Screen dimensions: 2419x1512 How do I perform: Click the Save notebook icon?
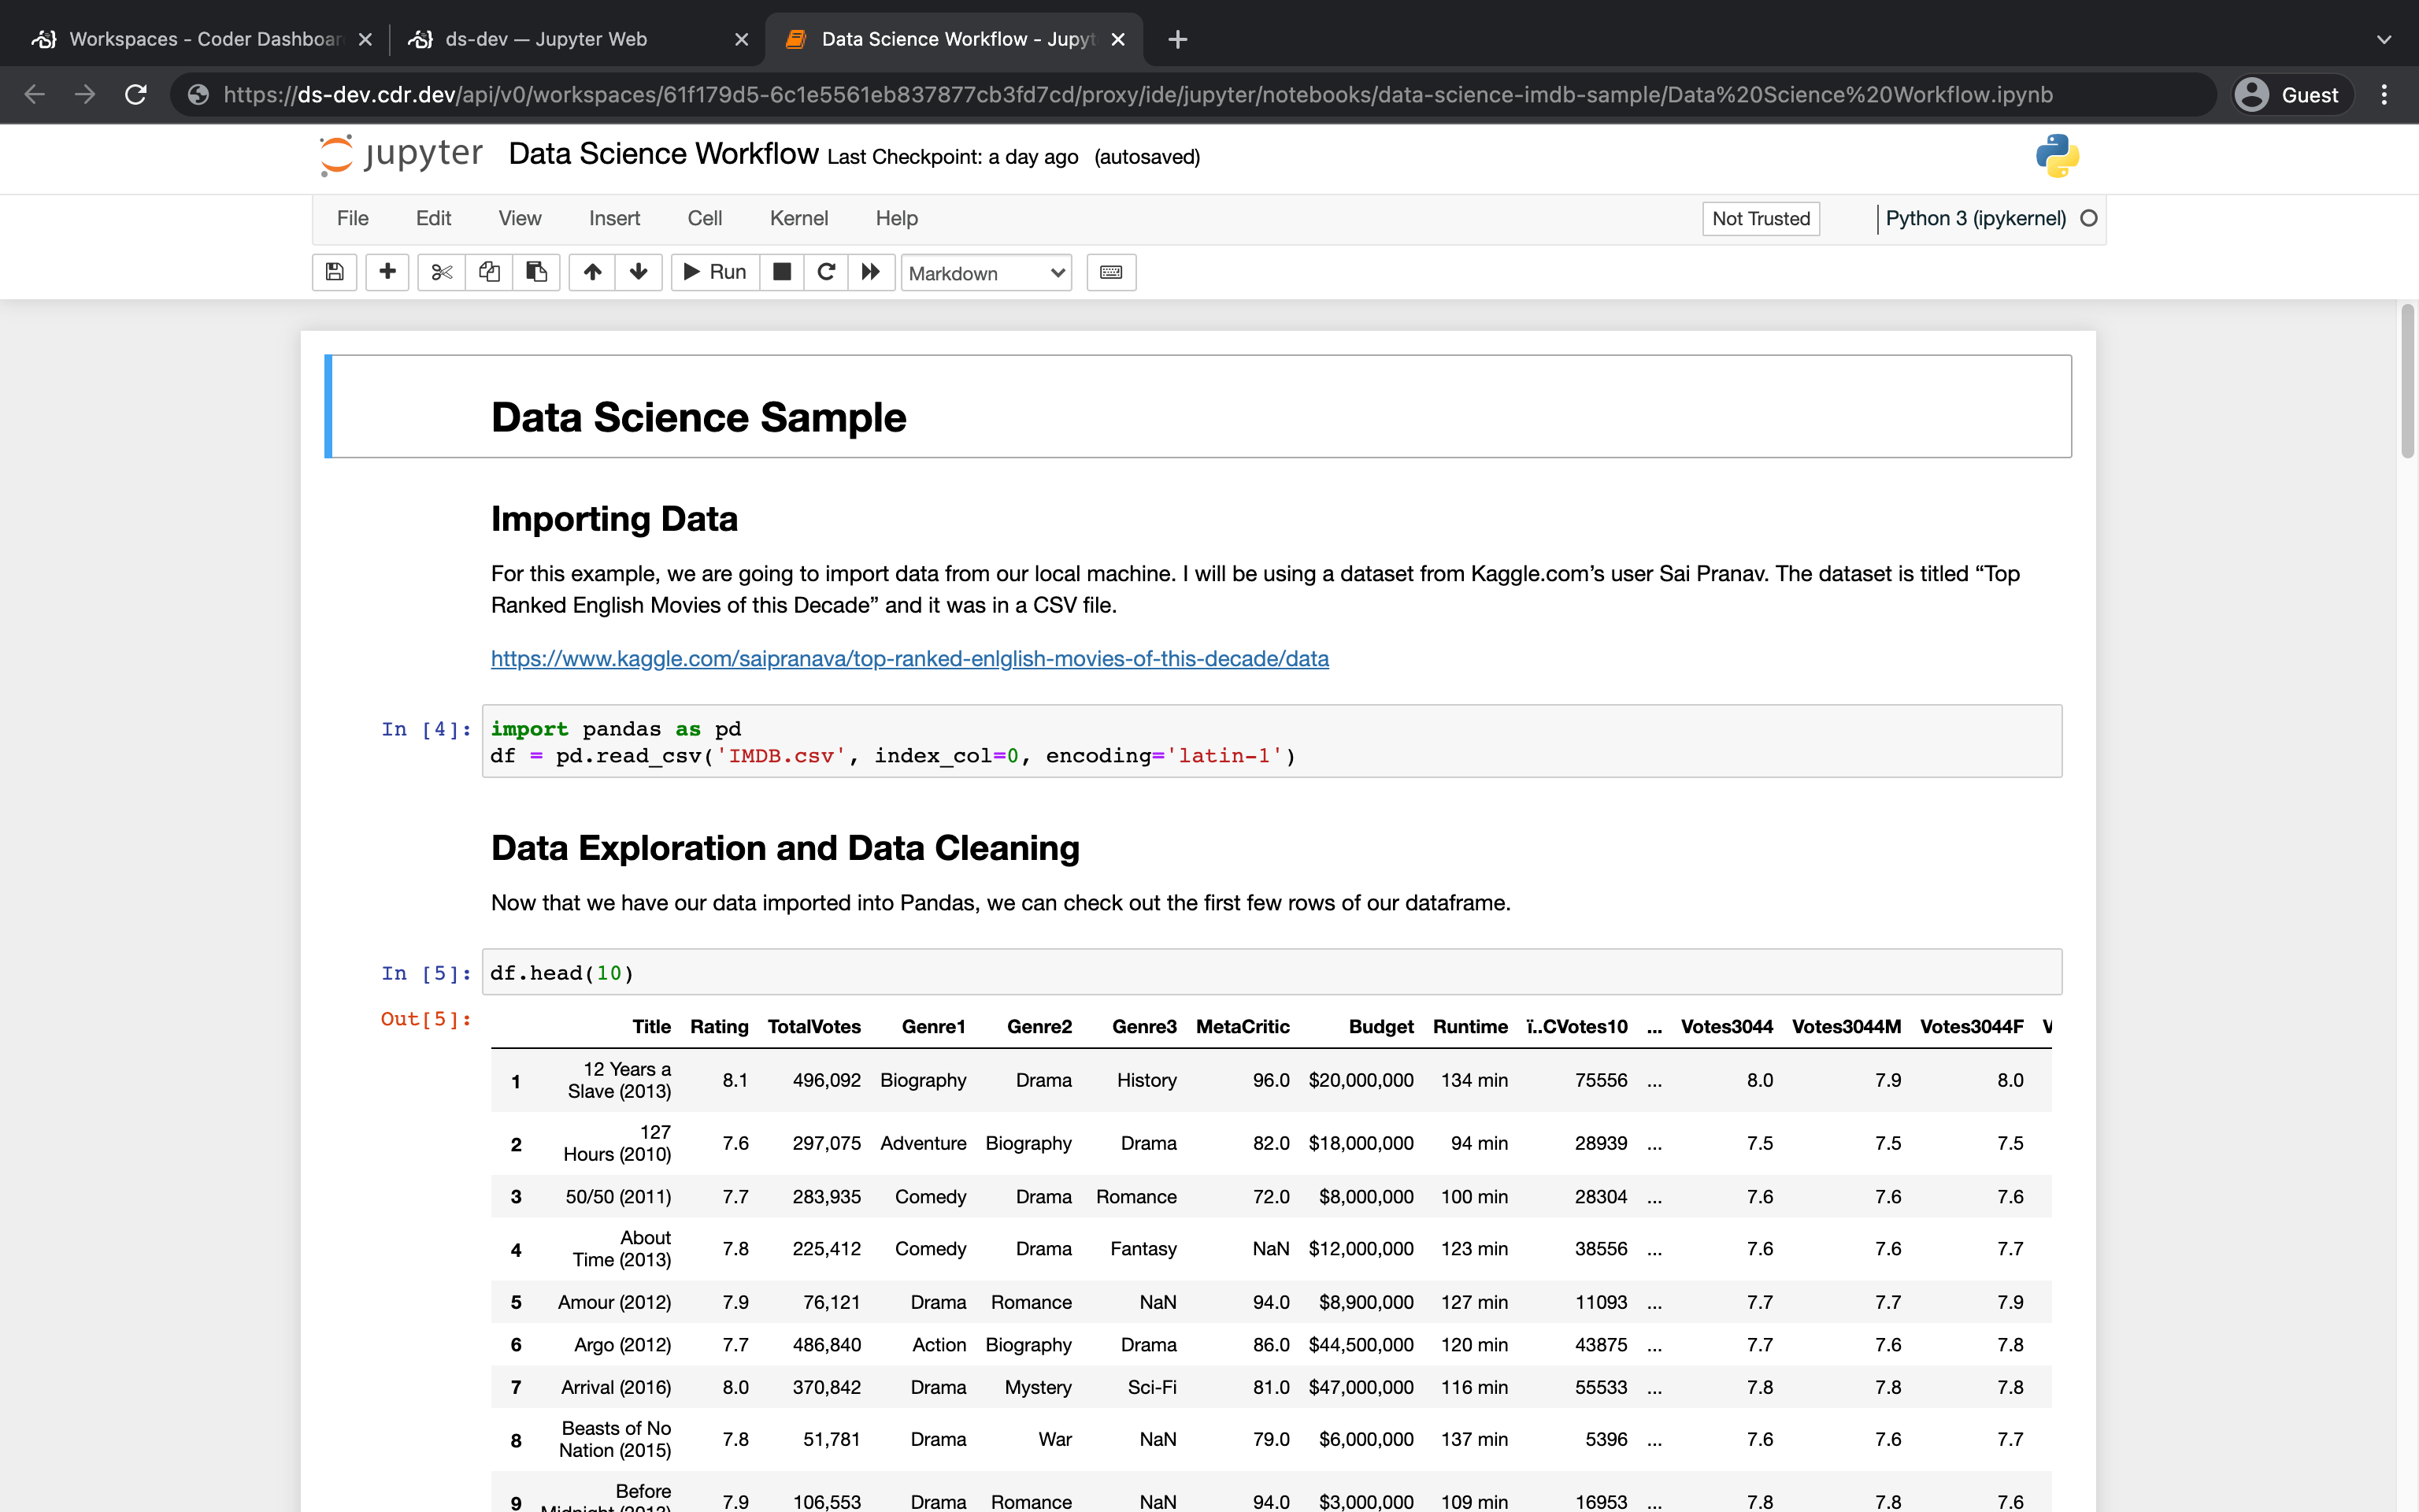[x=336, y=272]
